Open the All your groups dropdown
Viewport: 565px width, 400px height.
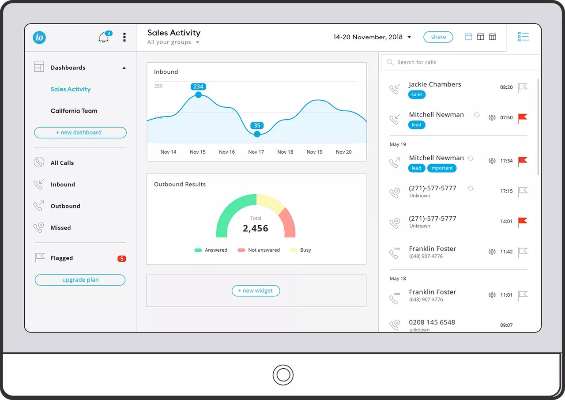tap(173, 42)
